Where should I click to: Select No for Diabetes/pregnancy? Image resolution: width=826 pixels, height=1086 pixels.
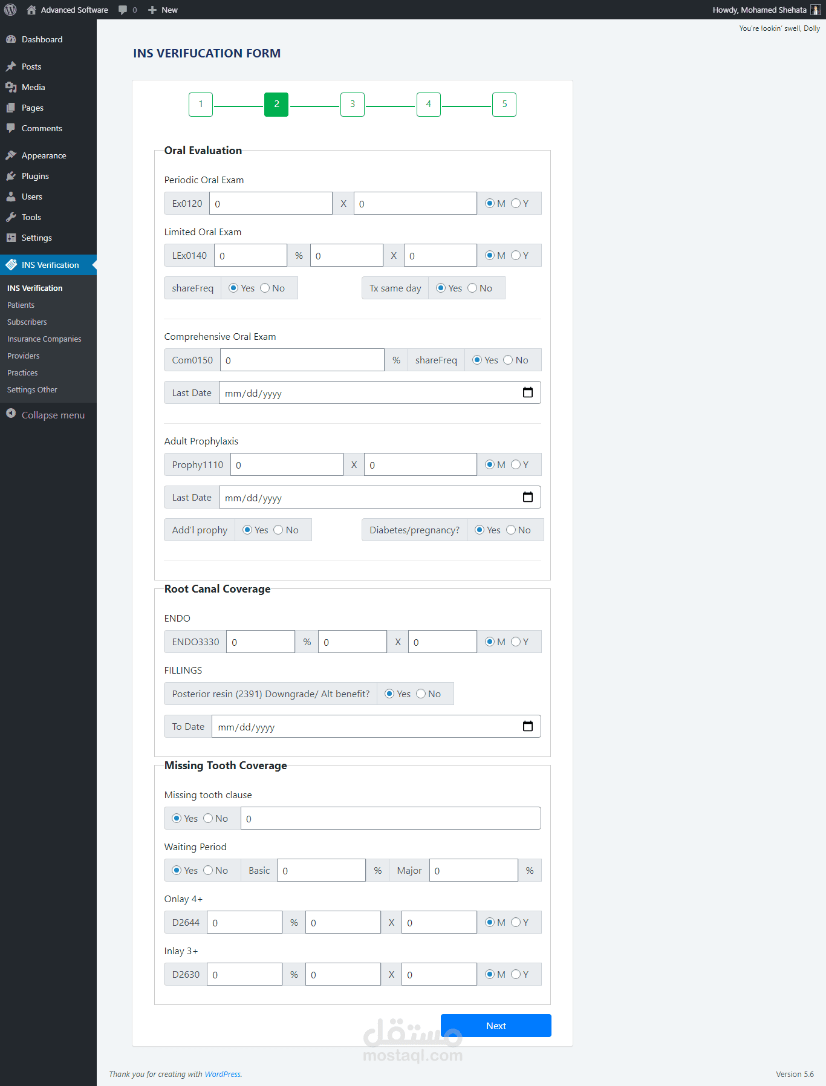(511, 530)
